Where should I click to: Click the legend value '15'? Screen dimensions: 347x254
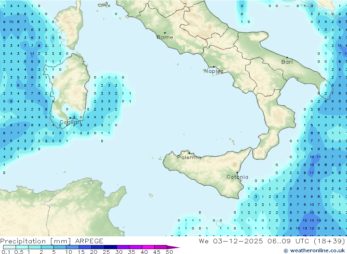point(81,252)
